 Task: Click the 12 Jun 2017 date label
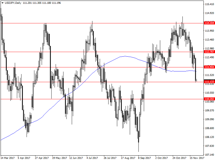point(76,158)
